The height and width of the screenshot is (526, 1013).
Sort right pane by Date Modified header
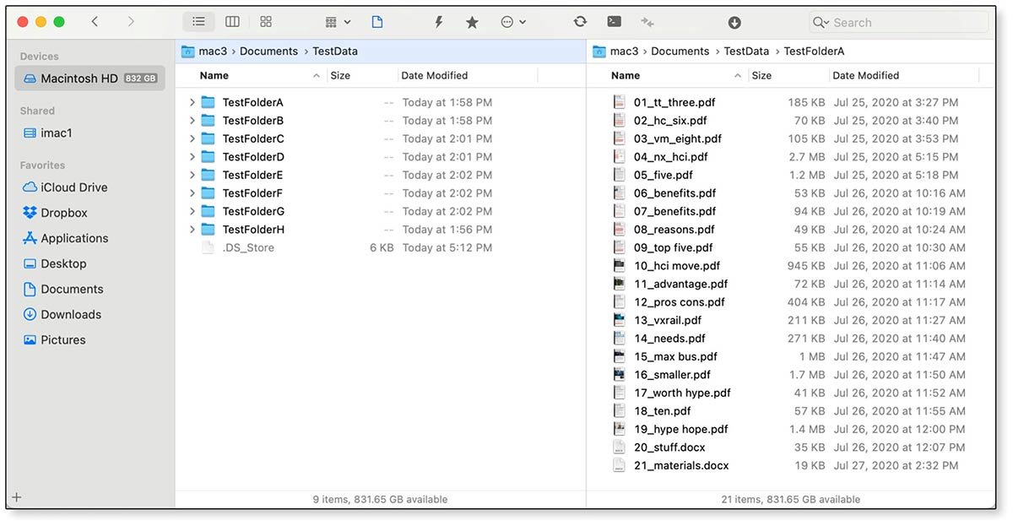coord(865,75)
